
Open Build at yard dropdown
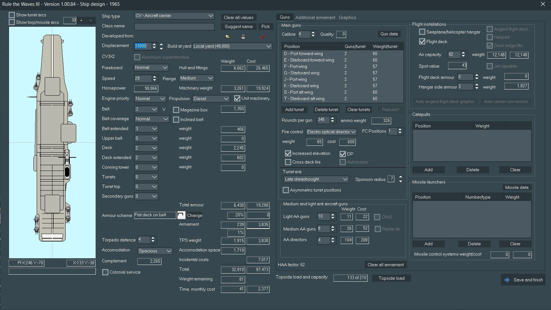tap(232, 46)
